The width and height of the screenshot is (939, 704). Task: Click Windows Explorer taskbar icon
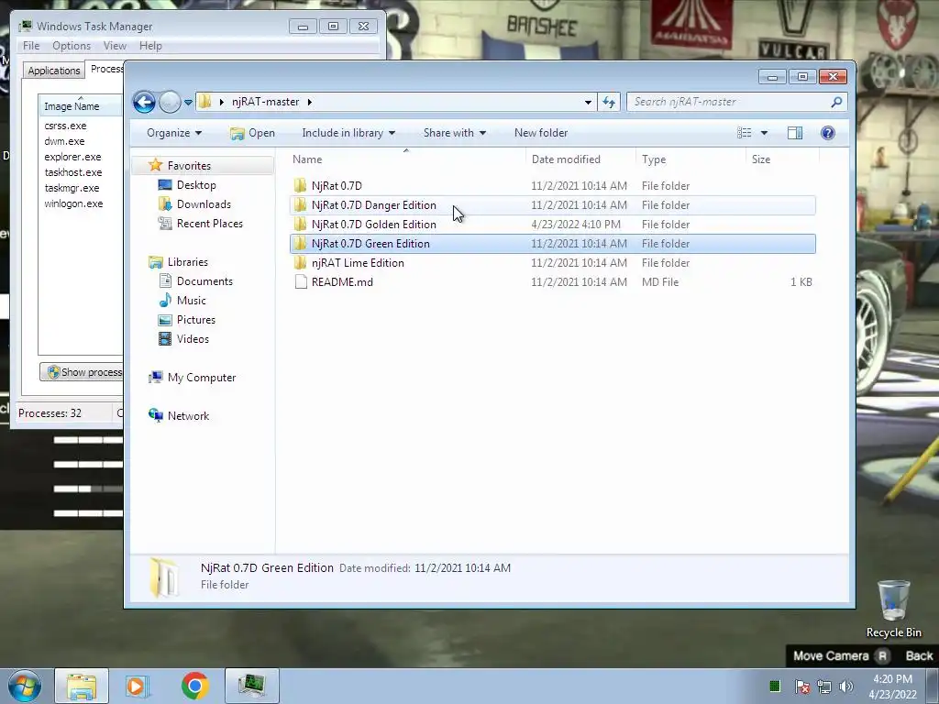pos(82,686)
